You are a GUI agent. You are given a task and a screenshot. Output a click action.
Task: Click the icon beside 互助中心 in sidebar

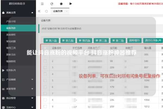point(3,107)
